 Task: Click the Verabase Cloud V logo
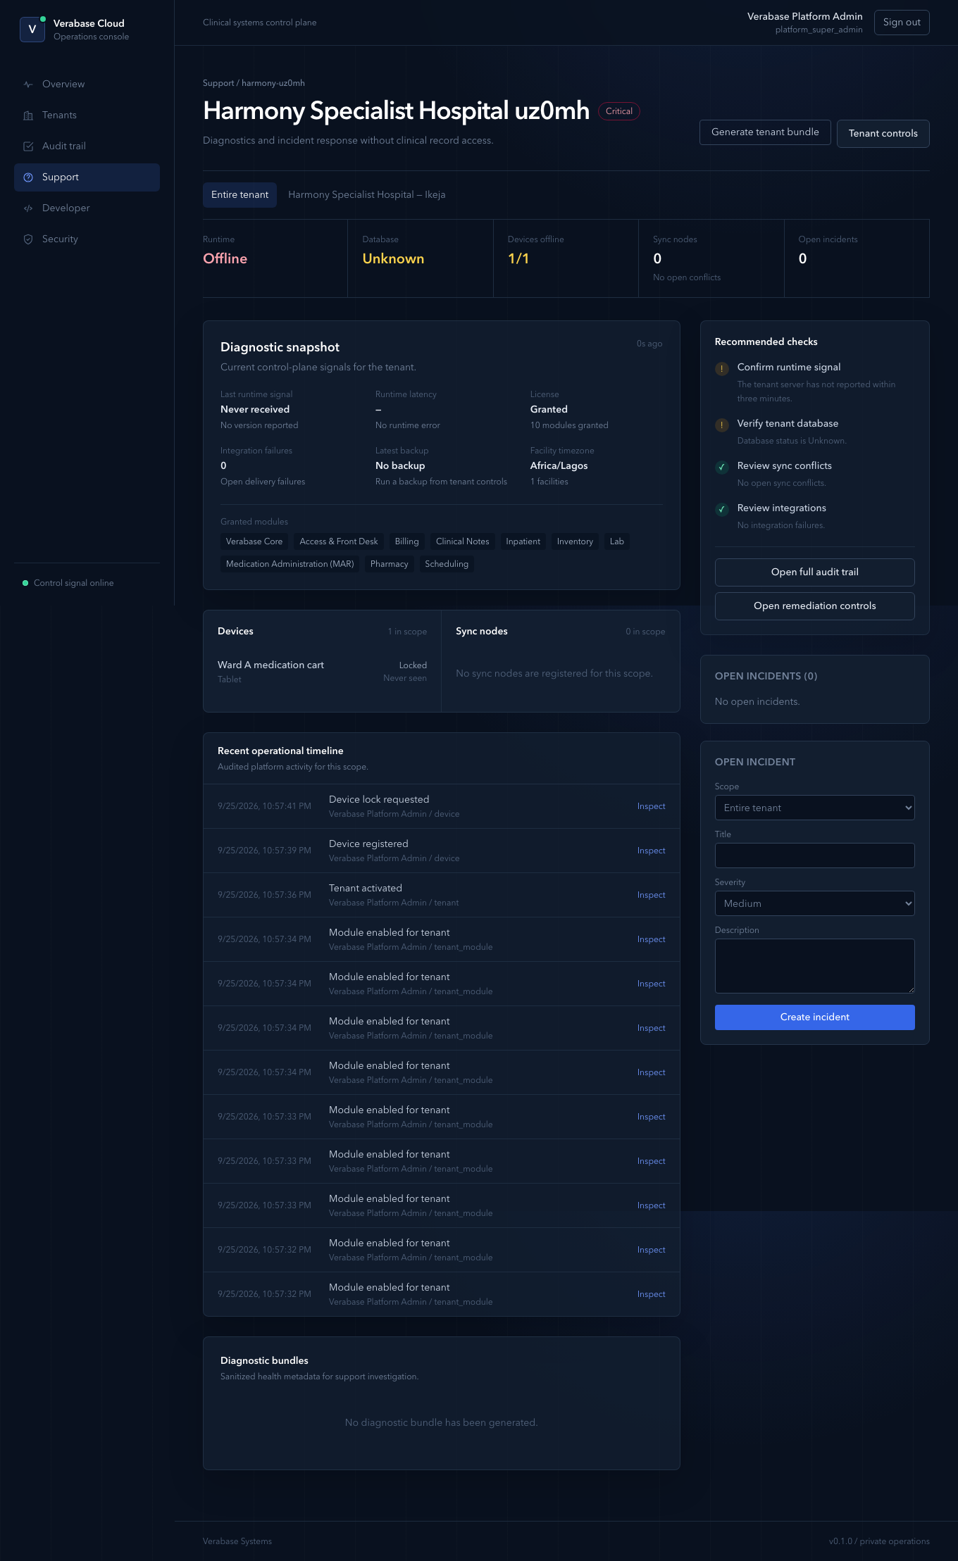32,30
